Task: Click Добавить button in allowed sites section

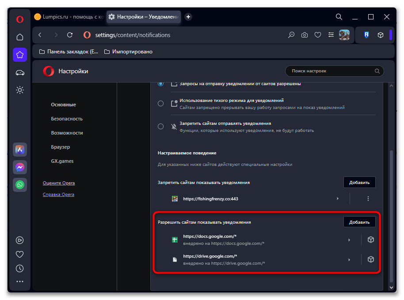Action: (x=359, y=222)
